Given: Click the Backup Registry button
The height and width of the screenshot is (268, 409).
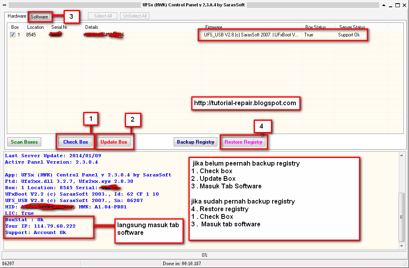Looking at the screenshot, I should [x=196, y=142].
